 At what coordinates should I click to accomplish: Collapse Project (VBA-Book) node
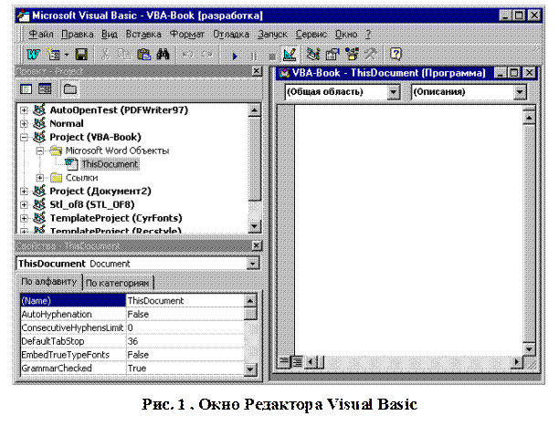click(x=24, y=137)
